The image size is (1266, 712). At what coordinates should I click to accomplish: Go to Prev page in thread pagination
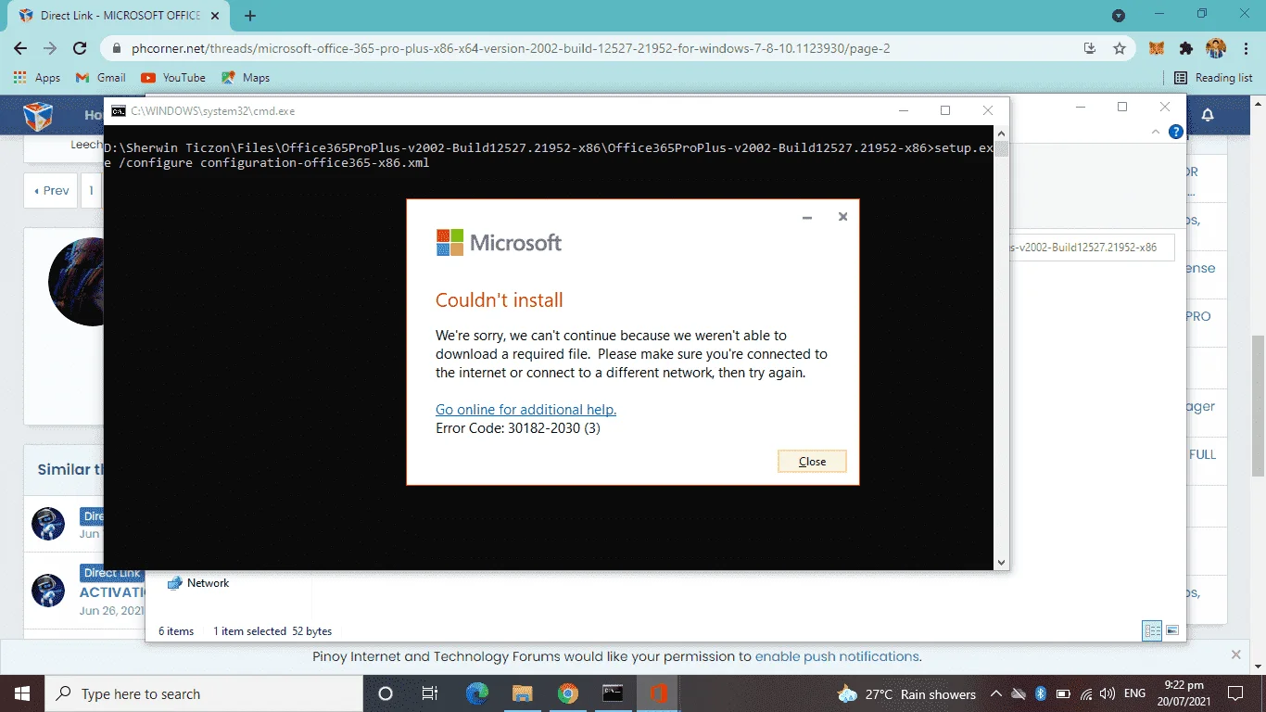click(x=51, y=191)
